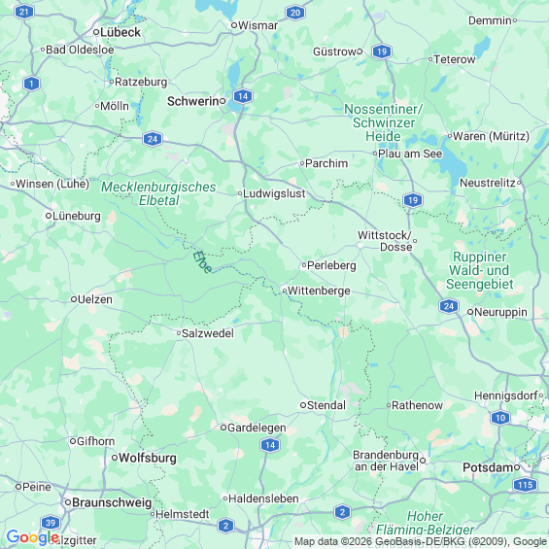Screen dimensions: 549x549
Task: Click the A10 highway shield near Hennigsdorf
Action: click(x=500, y=418)
